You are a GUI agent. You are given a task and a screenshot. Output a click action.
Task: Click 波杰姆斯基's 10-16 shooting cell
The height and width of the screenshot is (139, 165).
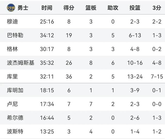pos(135,63)
